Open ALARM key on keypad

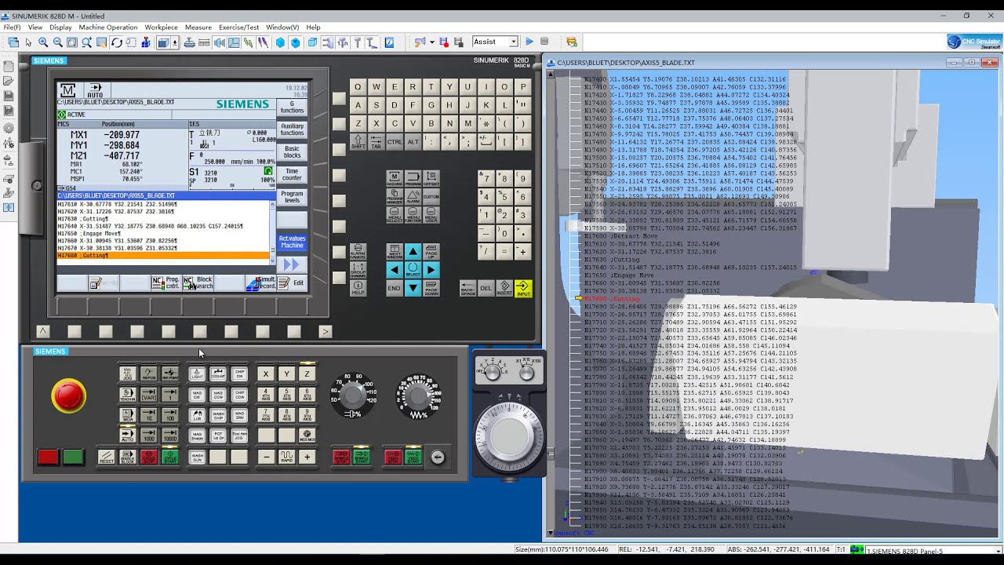click(413, 196)
